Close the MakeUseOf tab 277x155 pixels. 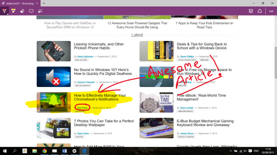(x=37, y=3)
